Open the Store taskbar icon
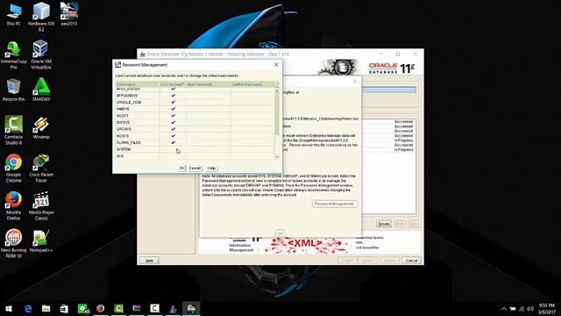561x316 pixels. click(64, 308)
